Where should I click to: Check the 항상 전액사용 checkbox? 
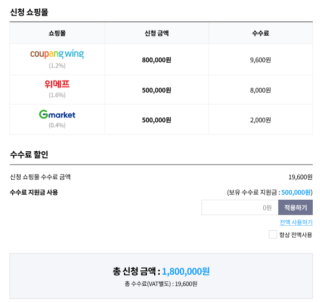273,235
